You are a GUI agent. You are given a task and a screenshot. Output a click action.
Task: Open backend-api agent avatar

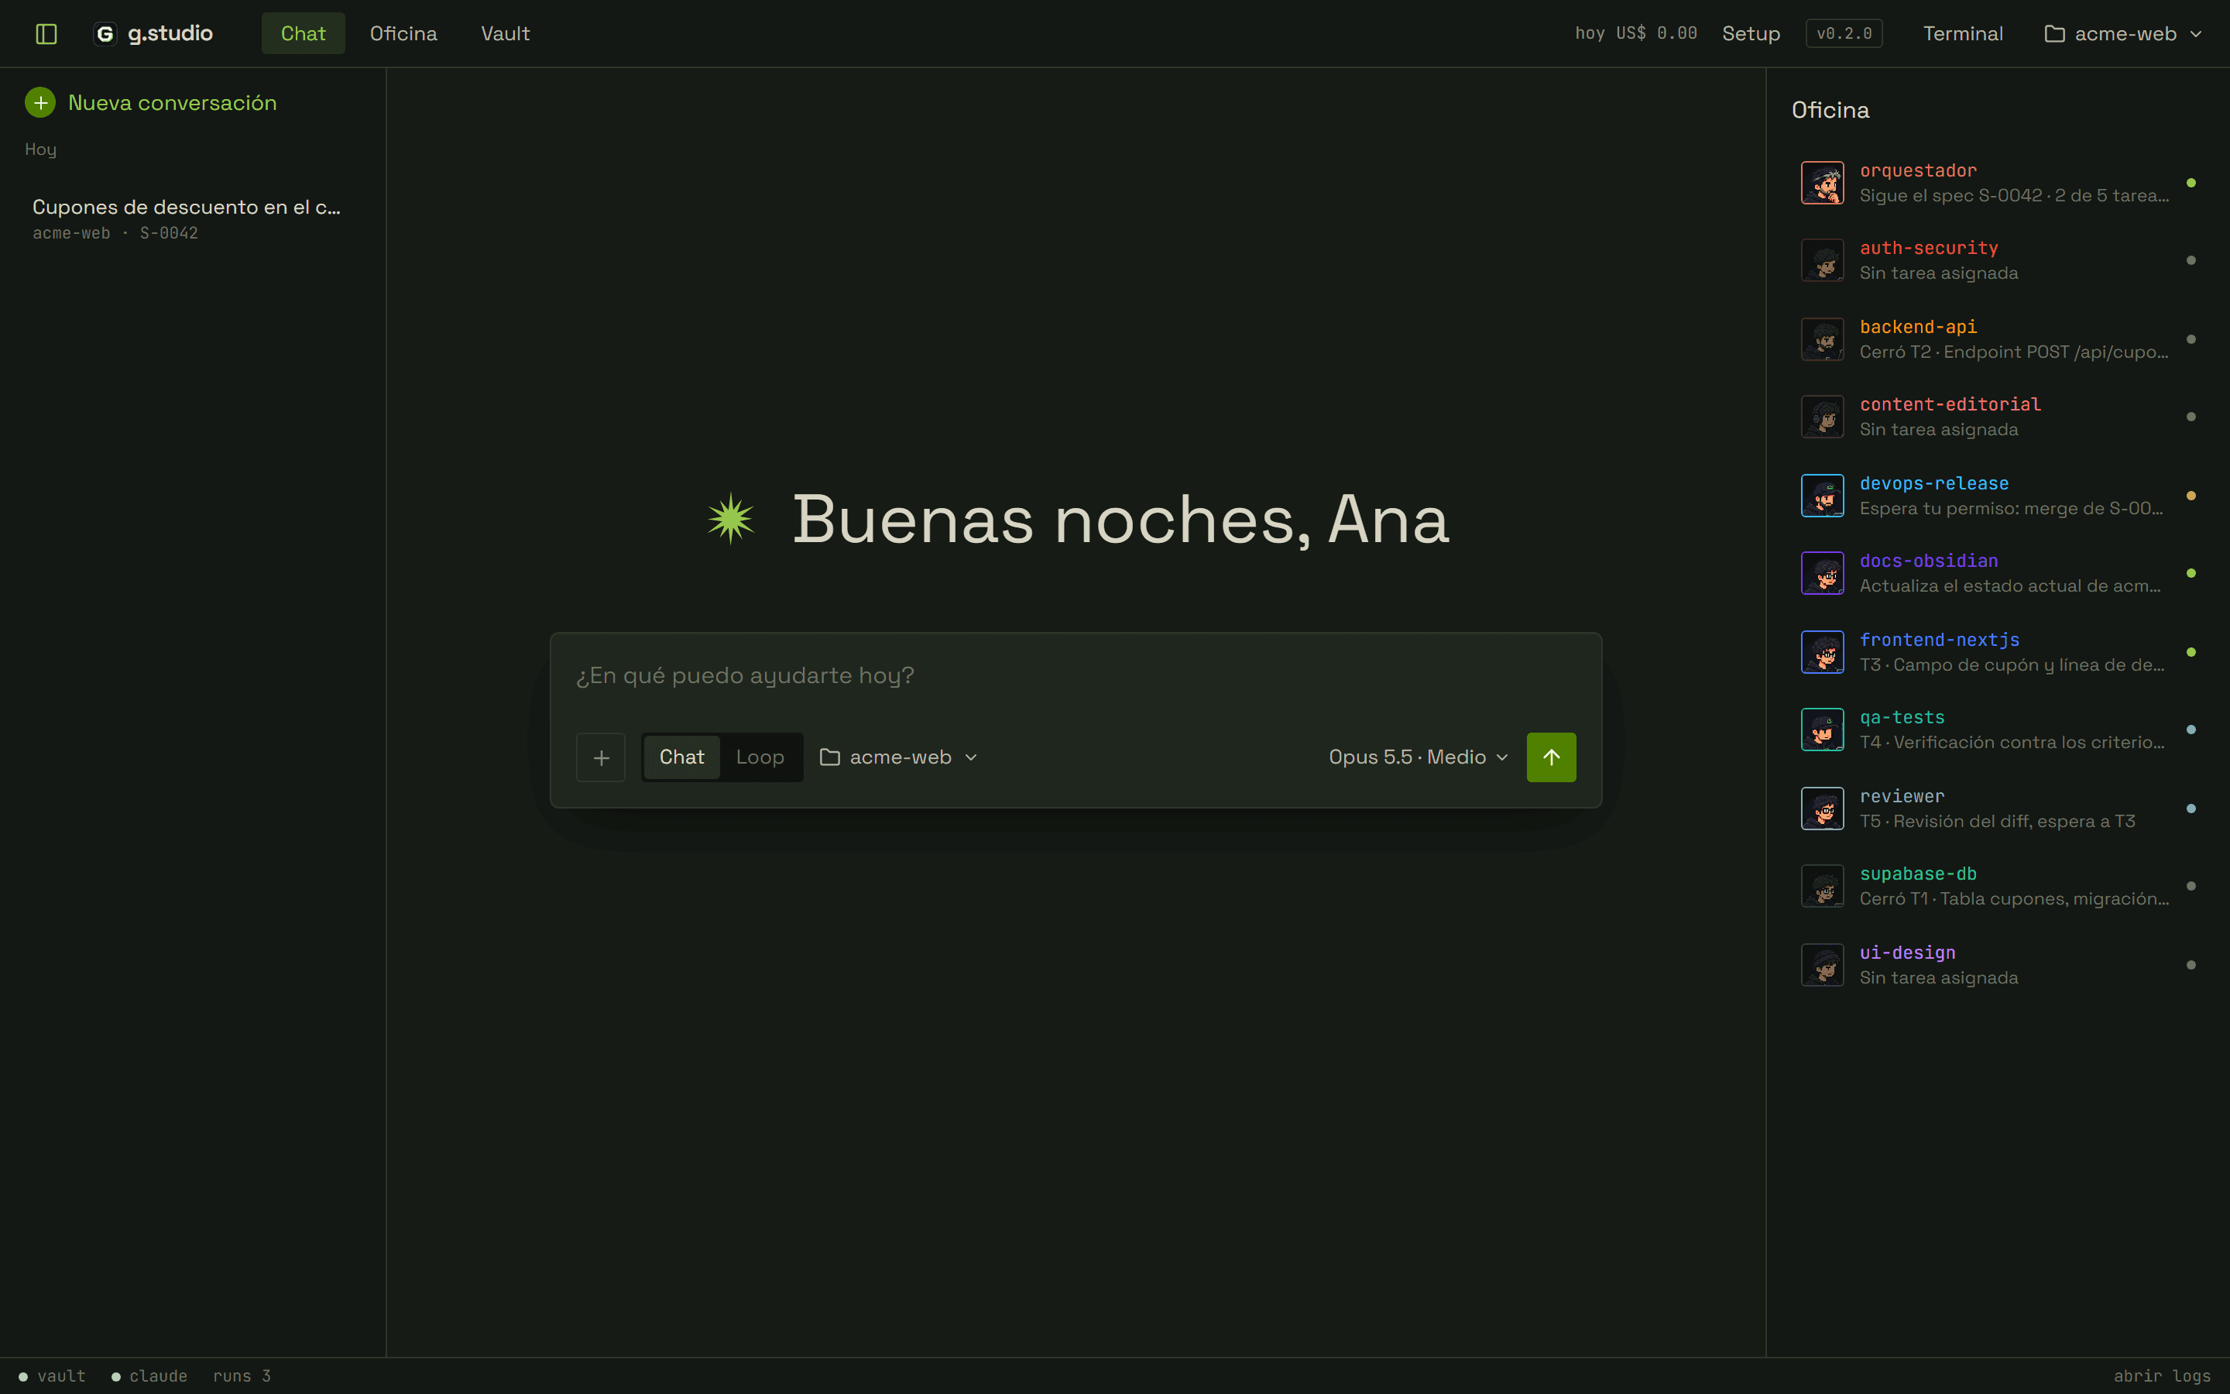pos(1822,339)
